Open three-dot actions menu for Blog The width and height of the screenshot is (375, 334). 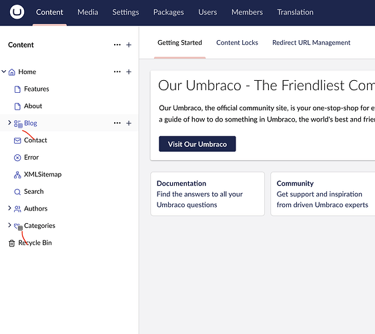(117, 123)
